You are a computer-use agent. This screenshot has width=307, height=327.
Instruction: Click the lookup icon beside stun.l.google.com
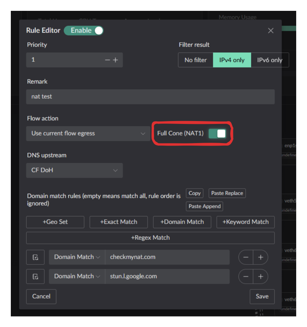35,277
